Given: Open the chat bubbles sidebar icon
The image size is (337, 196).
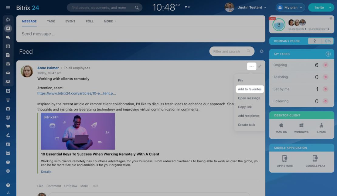Looking at the screenshot, I should 8,37.
